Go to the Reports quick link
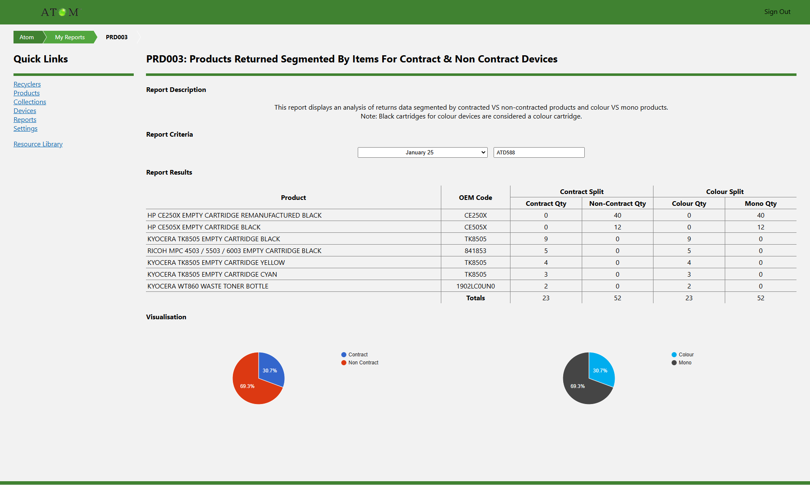Screen dimensions: 810x485 coord(25,120)
